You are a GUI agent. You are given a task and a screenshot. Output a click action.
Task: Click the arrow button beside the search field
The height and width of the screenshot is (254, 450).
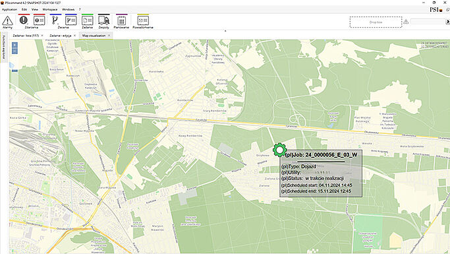click(x=447, y=22)
